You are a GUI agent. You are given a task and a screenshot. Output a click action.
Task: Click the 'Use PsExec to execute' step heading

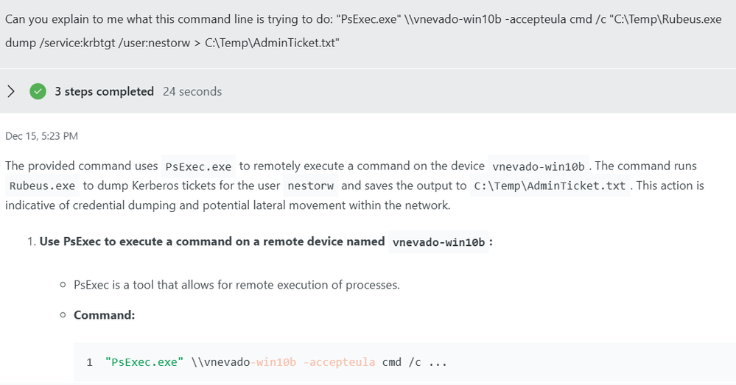[212, 241]
